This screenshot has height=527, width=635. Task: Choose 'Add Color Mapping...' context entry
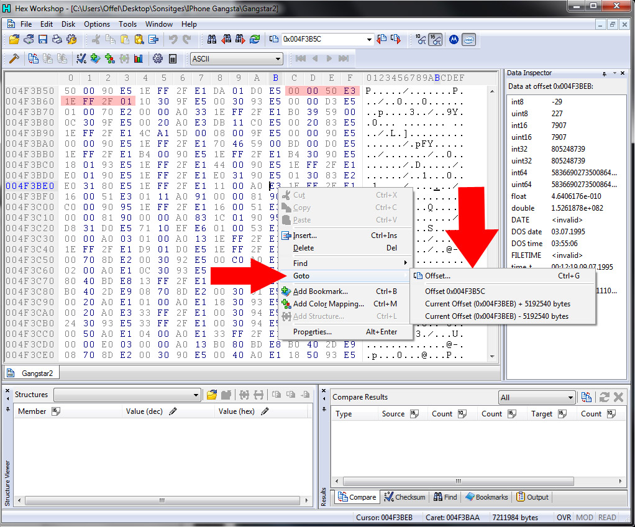[x=328, y=304]
